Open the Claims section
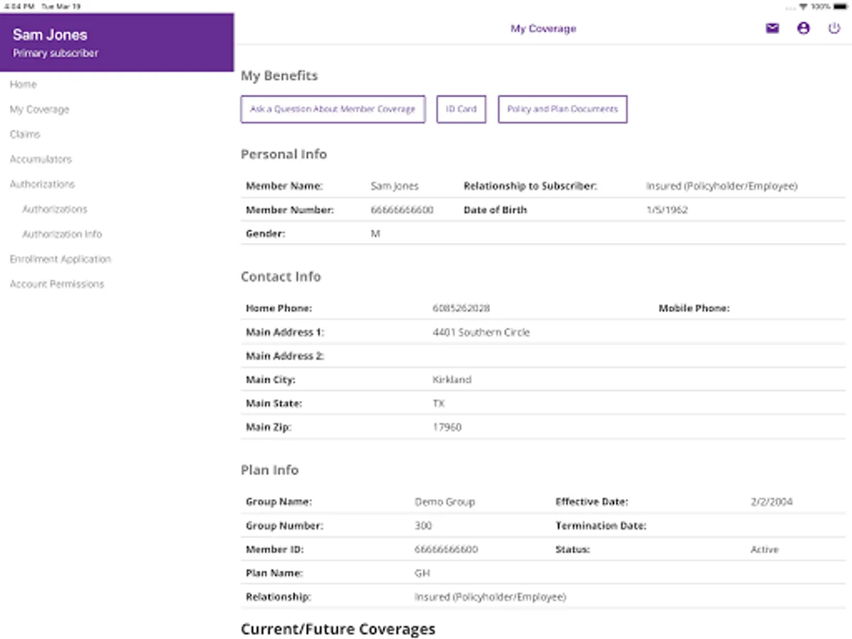The width and height of the screenshot is (852, 639). pos(26,134)
